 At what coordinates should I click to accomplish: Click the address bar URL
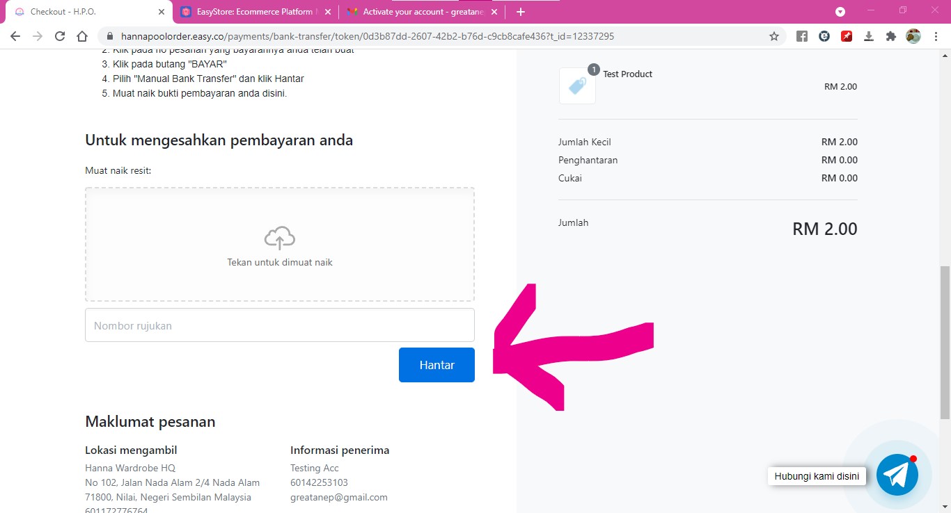[368, 36]
